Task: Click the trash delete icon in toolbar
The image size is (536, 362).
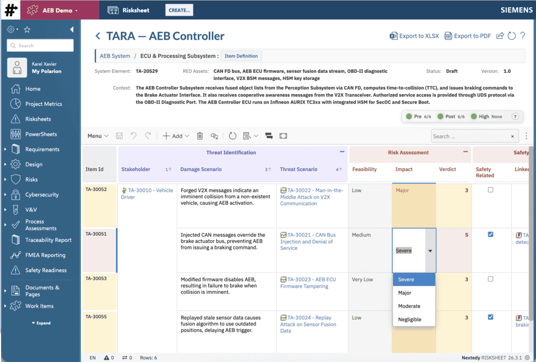Action: (199, 136)
